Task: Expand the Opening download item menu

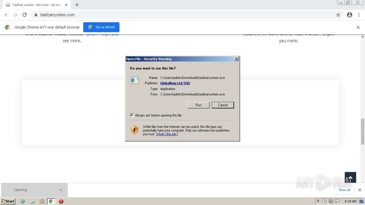Action: click(x=61, y=190)
